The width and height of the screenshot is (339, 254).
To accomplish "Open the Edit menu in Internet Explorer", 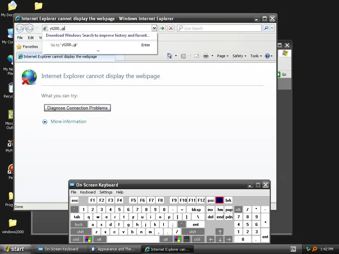I will tap(31, 38).
